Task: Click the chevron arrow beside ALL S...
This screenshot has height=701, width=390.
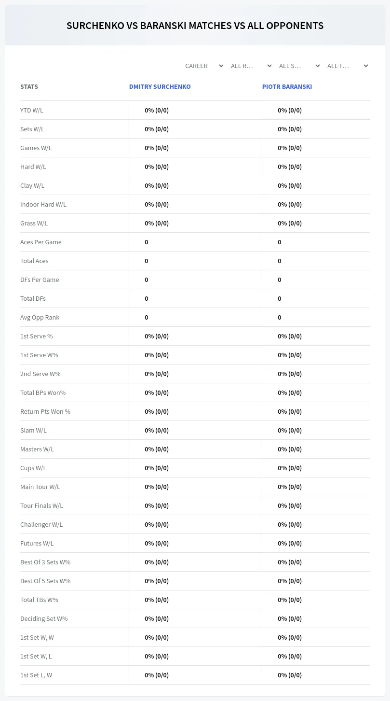Action: tap(318, 66)
